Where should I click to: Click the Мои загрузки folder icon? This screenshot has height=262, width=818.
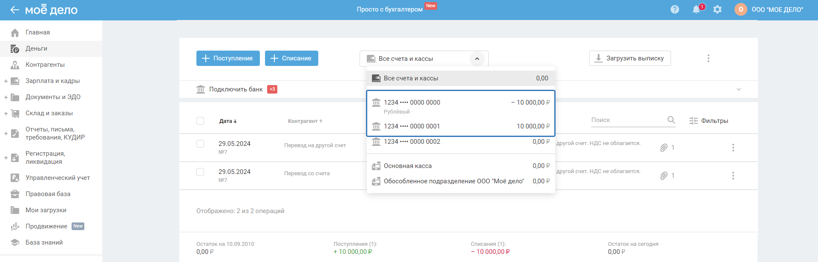(x=15, y=210)
